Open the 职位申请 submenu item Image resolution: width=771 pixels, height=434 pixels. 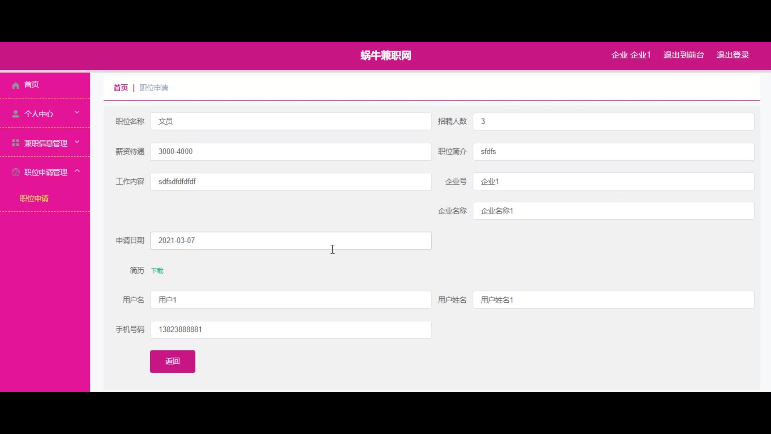pos(34,199)
